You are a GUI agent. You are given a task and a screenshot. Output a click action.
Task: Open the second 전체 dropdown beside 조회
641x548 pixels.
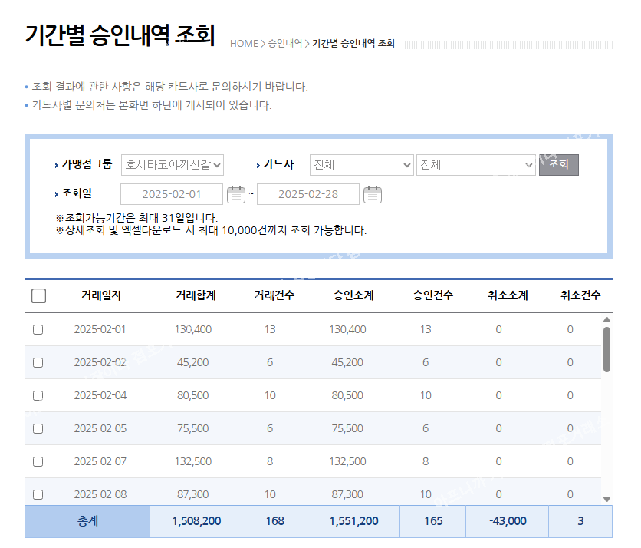[475, 165]
